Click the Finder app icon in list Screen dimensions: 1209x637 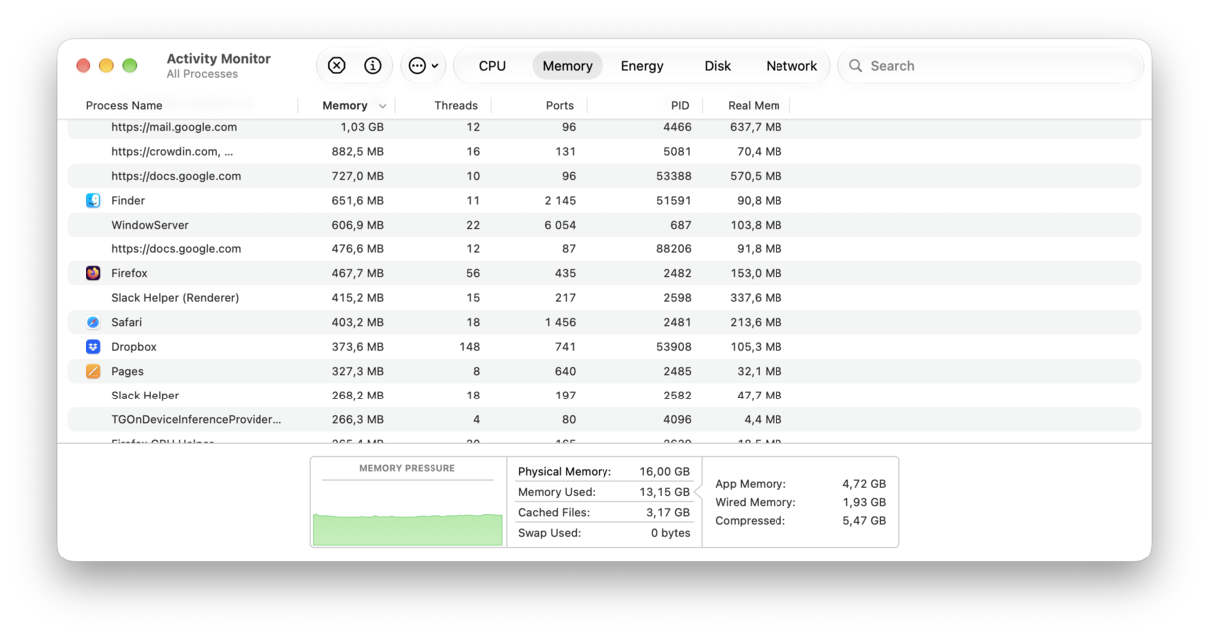93,201
